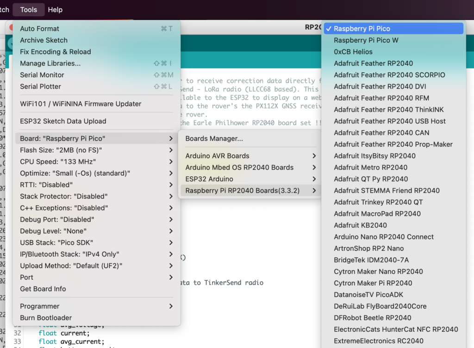This screenshot has height=348, width=474.
Task: Expand Stack Protector submenu
Action: (x=96, y=196)
